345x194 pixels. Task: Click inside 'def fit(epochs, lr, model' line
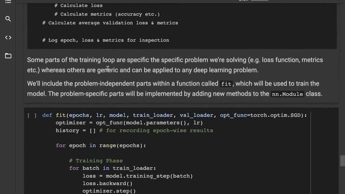[x=175, y=115]
